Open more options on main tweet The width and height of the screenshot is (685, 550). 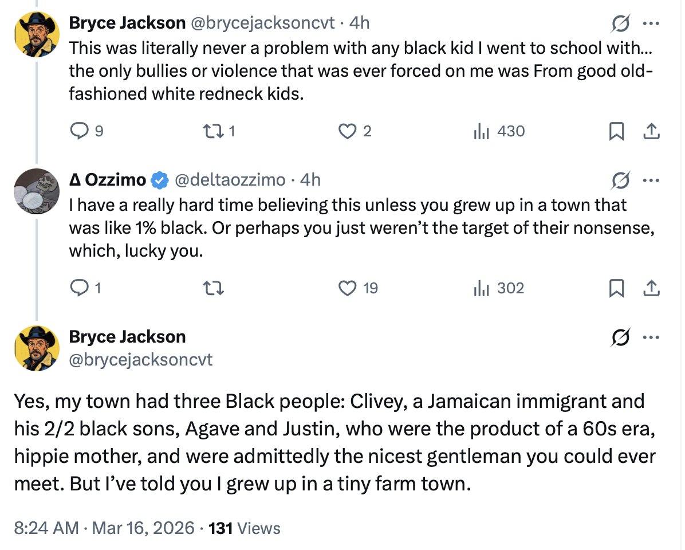pyautogui.click(x=651, y=338)
